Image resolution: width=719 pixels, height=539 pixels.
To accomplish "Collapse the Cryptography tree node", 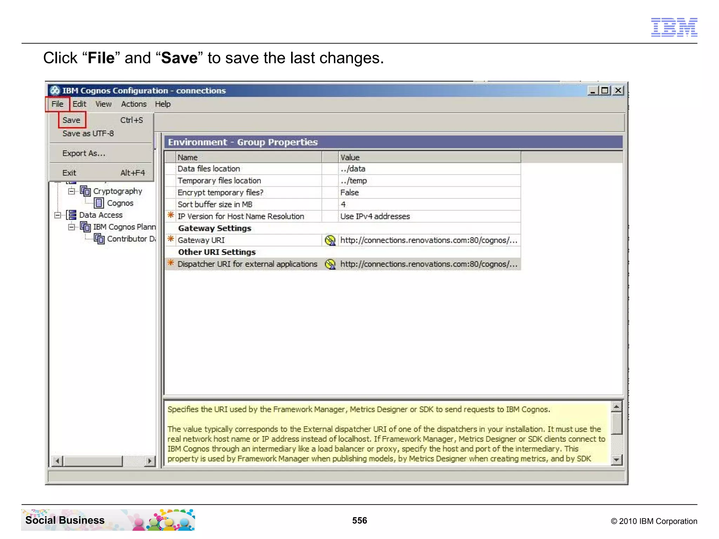I will pos(71,191).
